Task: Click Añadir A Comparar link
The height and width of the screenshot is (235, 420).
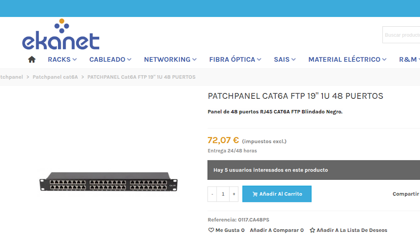Action: (x=277, y=230)
